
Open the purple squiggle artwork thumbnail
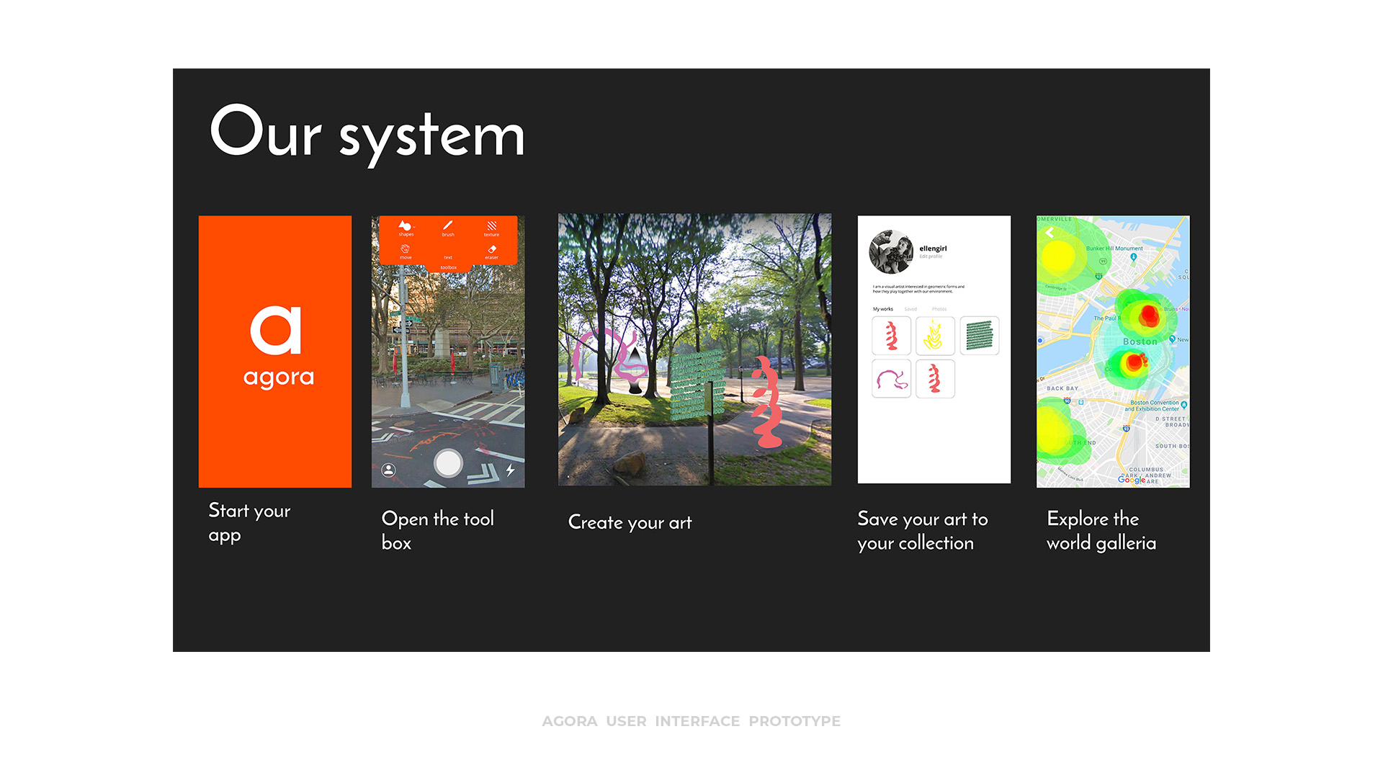point(891,379)
